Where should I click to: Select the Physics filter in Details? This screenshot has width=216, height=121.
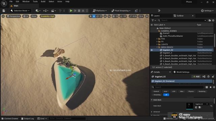(191, 91)
